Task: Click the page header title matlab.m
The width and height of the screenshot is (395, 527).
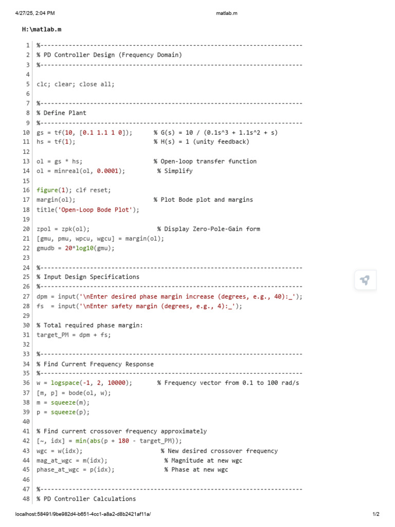Action: coord(226,13)
